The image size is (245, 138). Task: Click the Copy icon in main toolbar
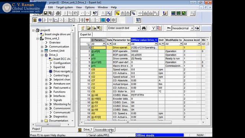pyautogui.click(x=70, y=13)
